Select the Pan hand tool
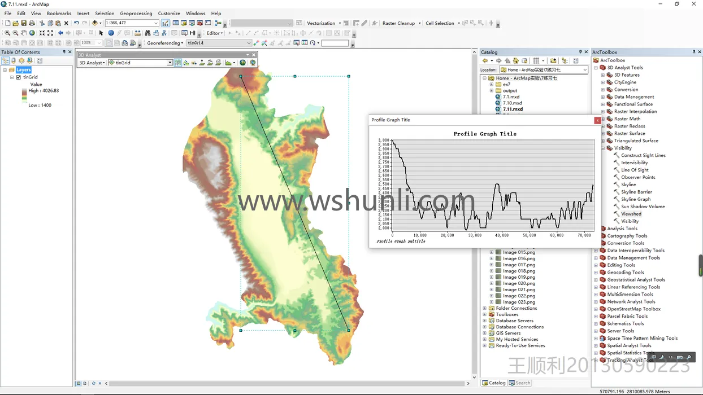This screenshot has height=395, width=703. coord(24,33)
